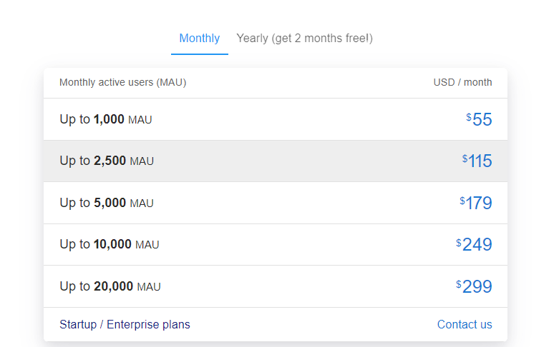The image size is (554, 347).
Task: Click the "(get 2 months free!)" promo text
Action: tap(322, 39)
